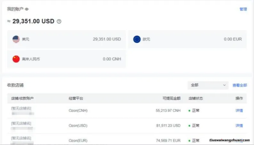254x145 pixels.
Task: Click the 收款店铺 heading
Action: pos(15,85)
